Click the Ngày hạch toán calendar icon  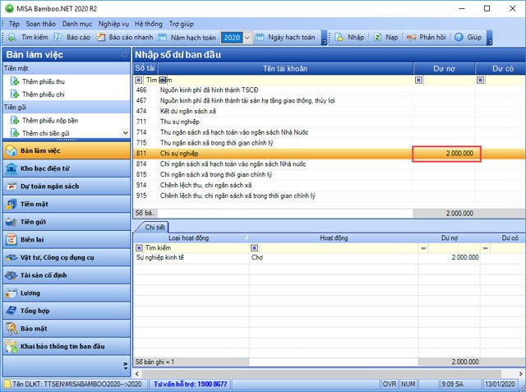click(260, 38)
